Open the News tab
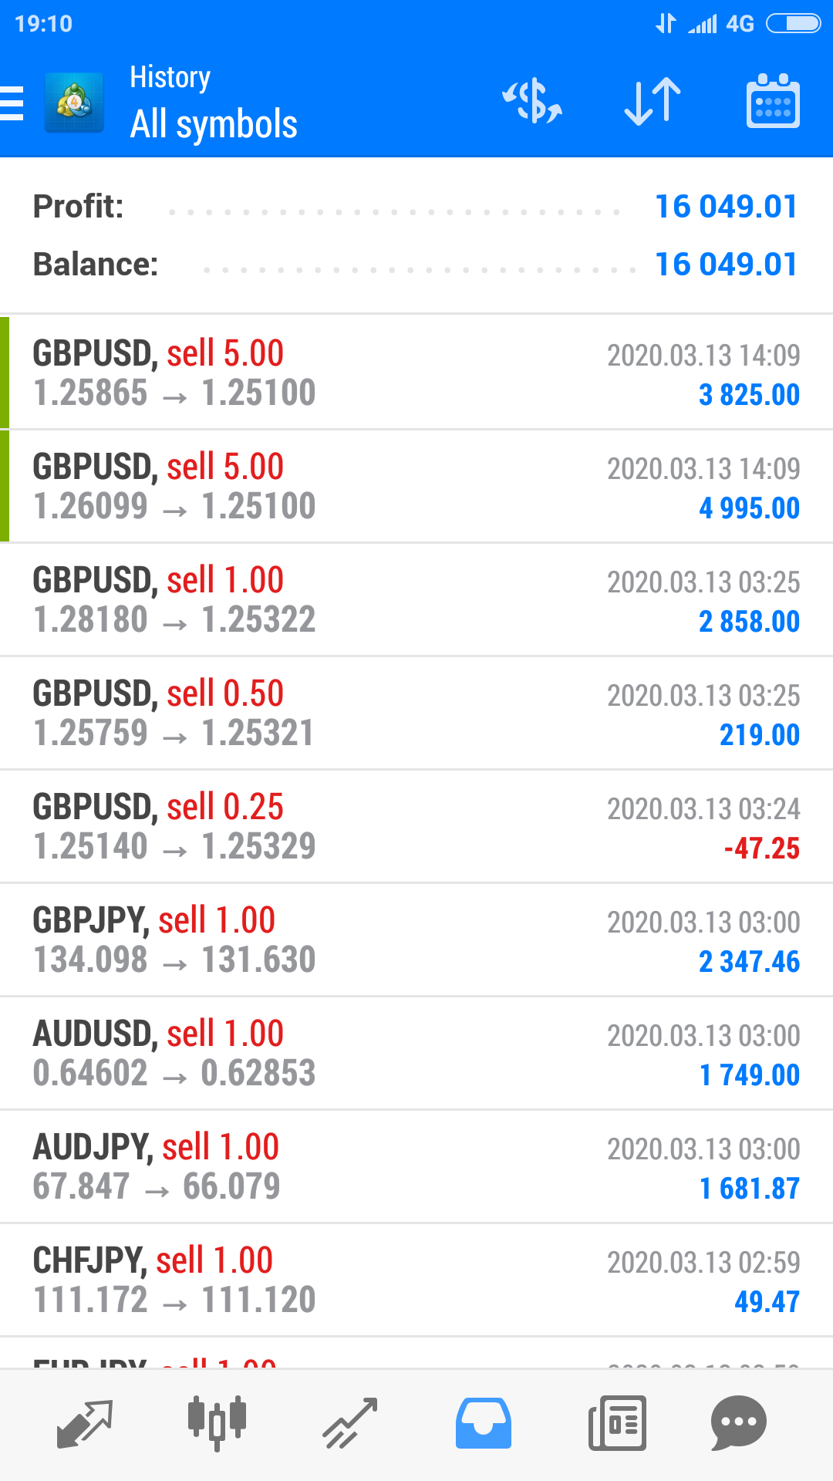This screenshot has height=1481, width=833. click(x=617, y=1423)
